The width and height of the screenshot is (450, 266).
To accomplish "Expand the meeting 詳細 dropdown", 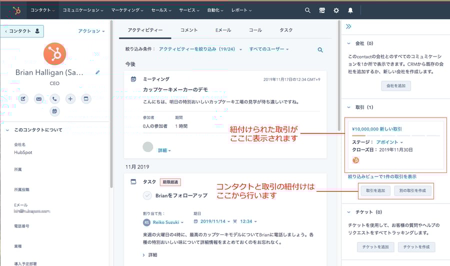I will coord(164,150).
